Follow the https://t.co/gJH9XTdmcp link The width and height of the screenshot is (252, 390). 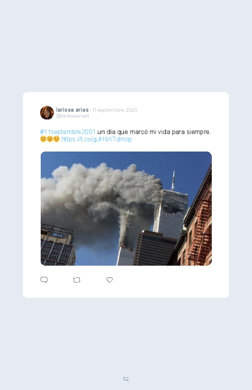coord(96,139)
